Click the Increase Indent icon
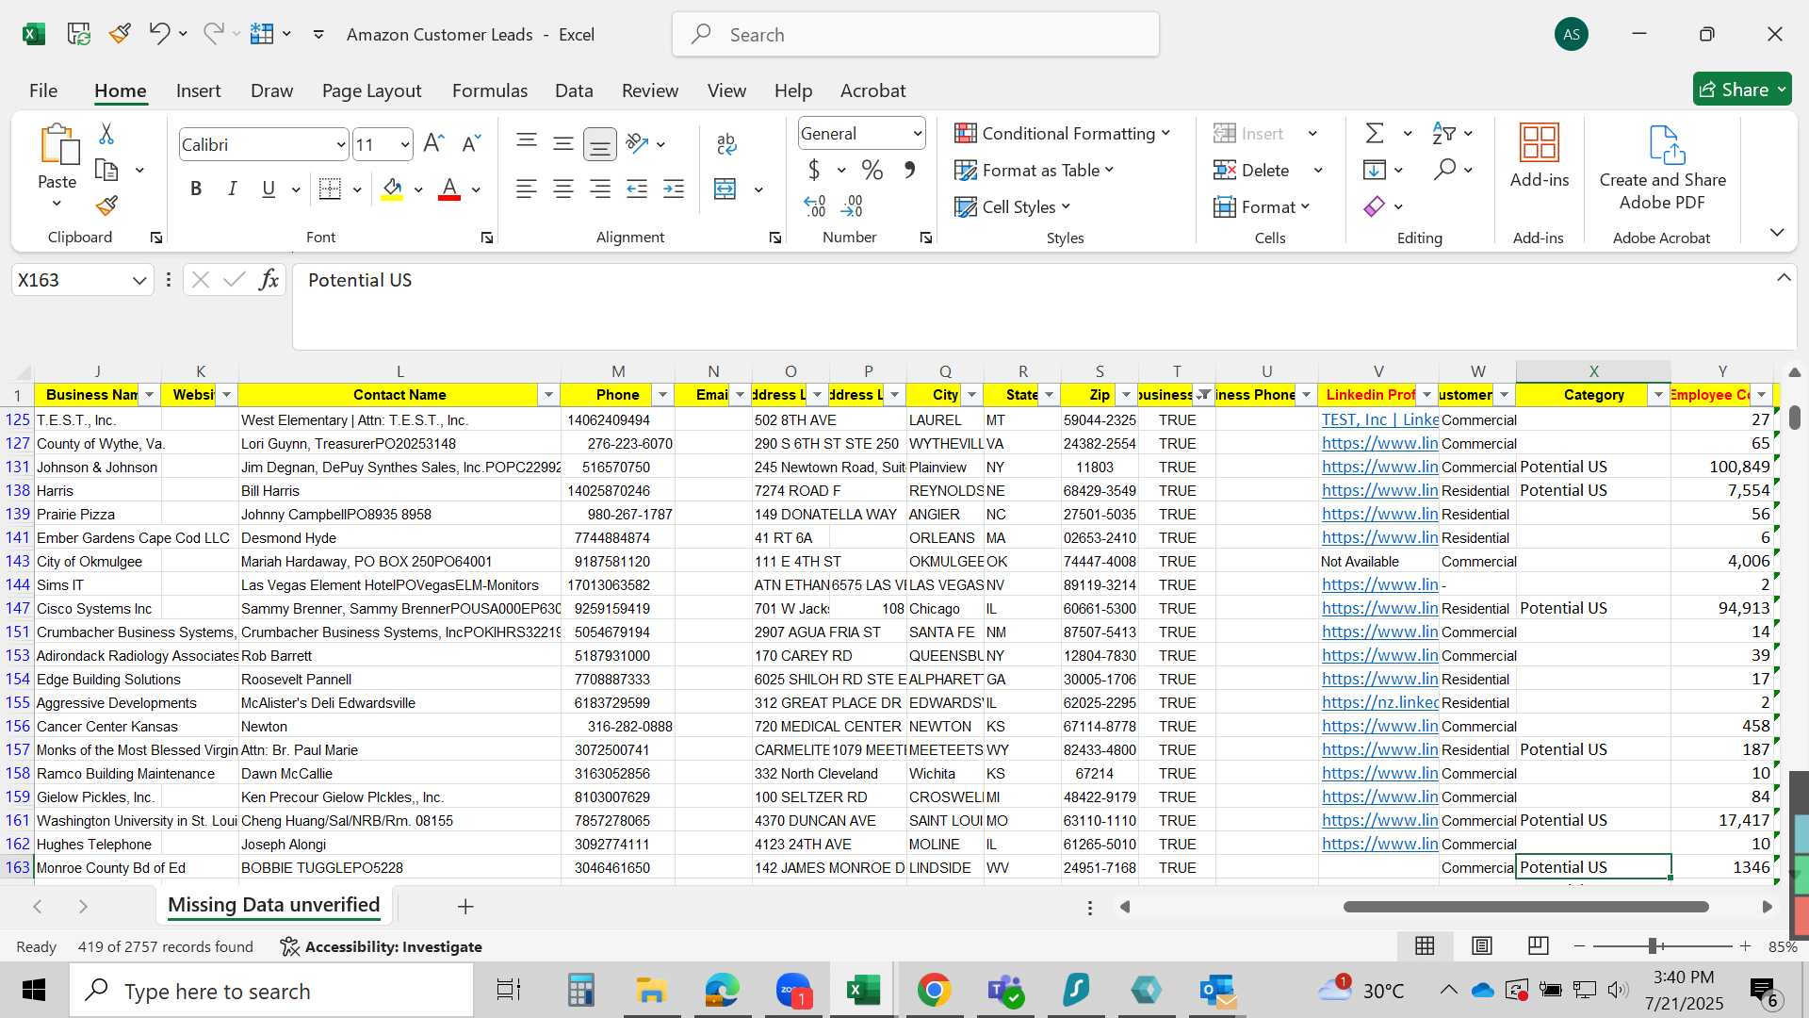The width and height of the screenshot is (1809, 1018). (674, 189)
